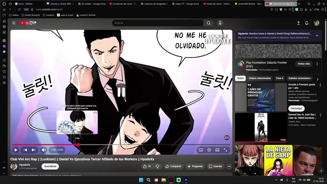Mute the video with the speaker icon

click(x=44, y=150)
